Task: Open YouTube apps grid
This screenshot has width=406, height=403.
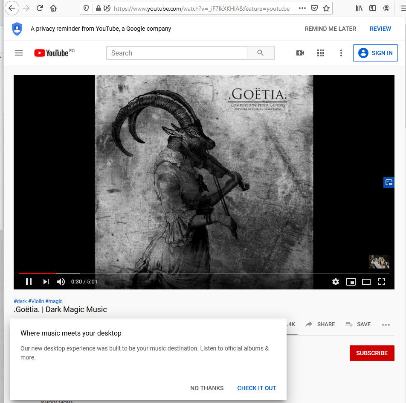Action: coord(321,53)
